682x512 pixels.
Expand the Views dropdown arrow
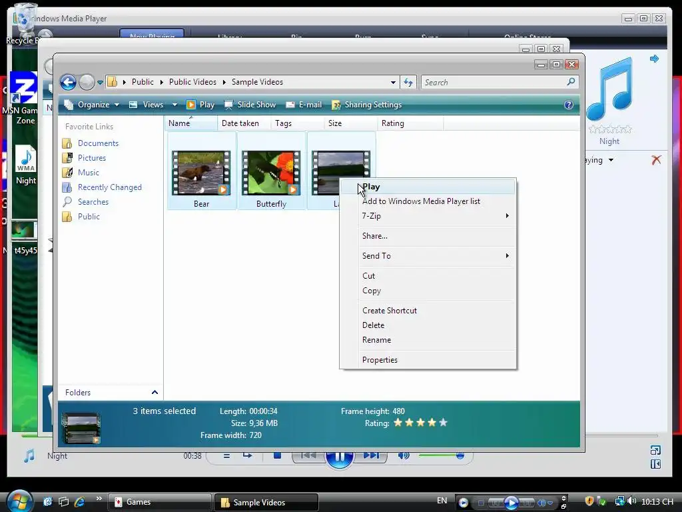174,105
